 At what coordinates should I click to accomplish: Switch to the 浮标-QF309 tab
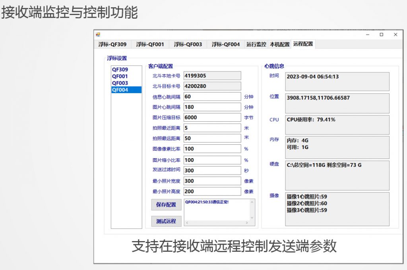point(112,44)
